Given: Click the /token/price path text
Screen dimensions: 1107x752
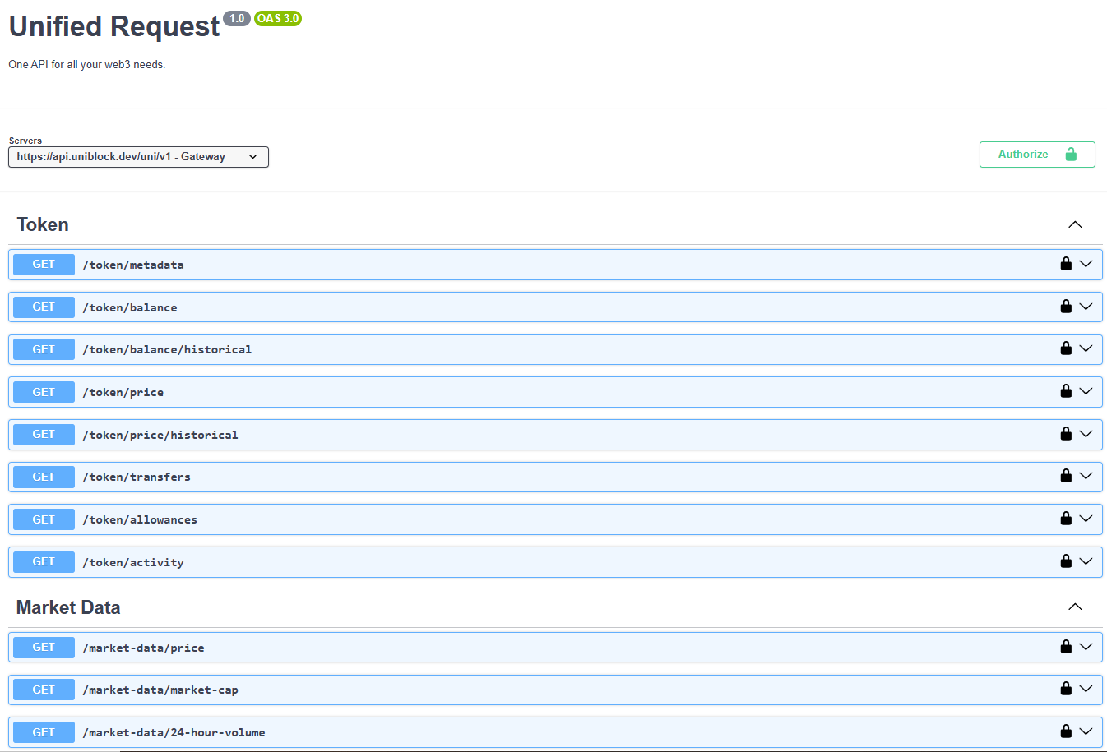Looking at the screenshot, I should [123, 392].
